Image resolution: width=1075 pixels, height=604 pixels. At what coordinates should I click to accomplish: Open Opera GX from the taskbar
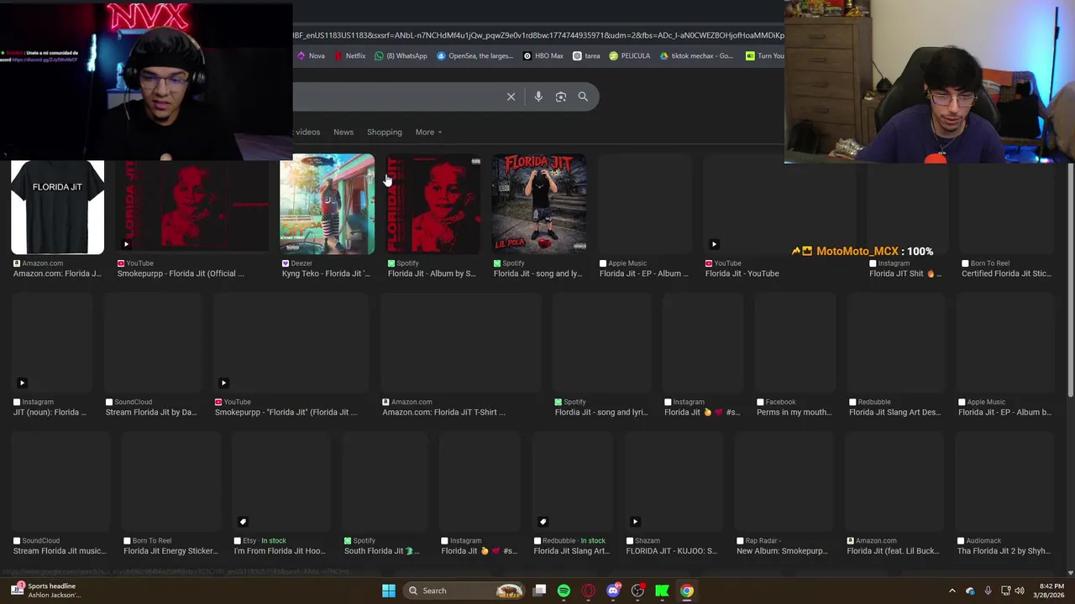589,591
